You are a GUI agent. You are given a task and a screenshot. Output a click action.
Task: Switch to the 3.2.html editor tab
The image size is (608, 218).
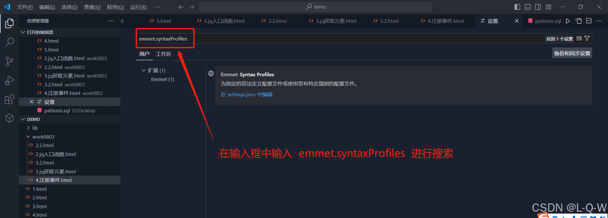point(386,21)
